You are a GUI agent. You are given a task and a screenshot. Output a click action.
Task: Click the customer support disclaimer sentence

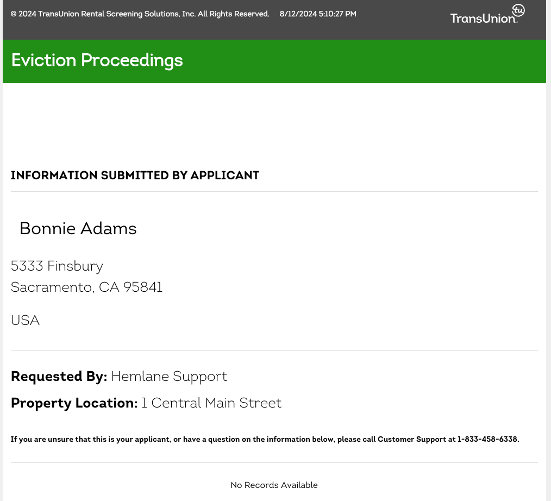265,440
